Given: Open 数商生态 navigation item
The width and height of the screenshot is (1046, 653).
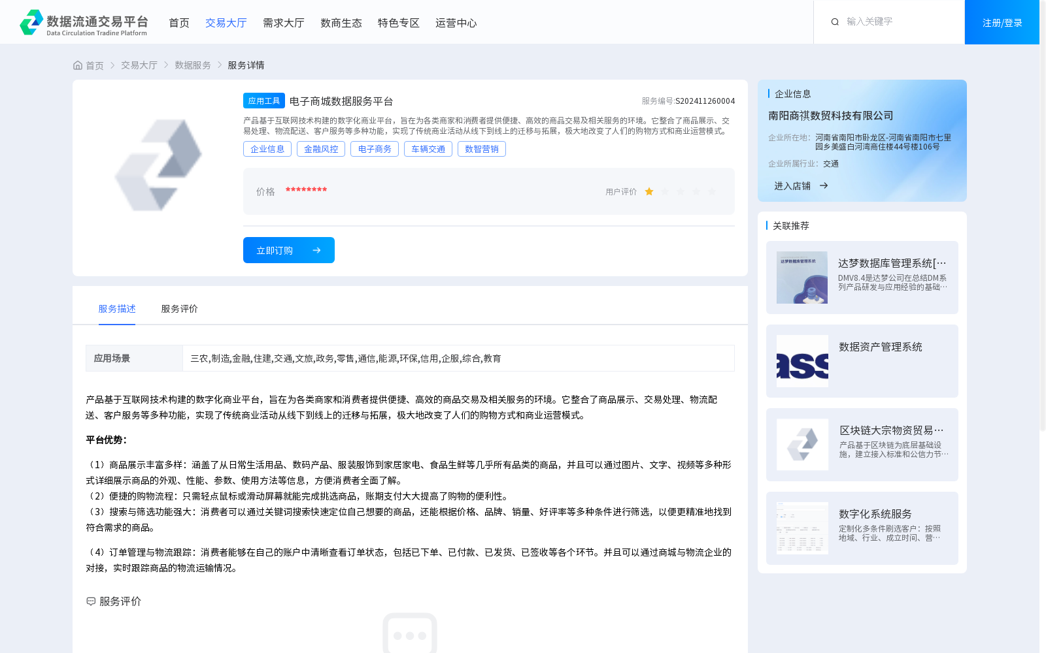Looking at the screenshot, I should tap(341, 23).
